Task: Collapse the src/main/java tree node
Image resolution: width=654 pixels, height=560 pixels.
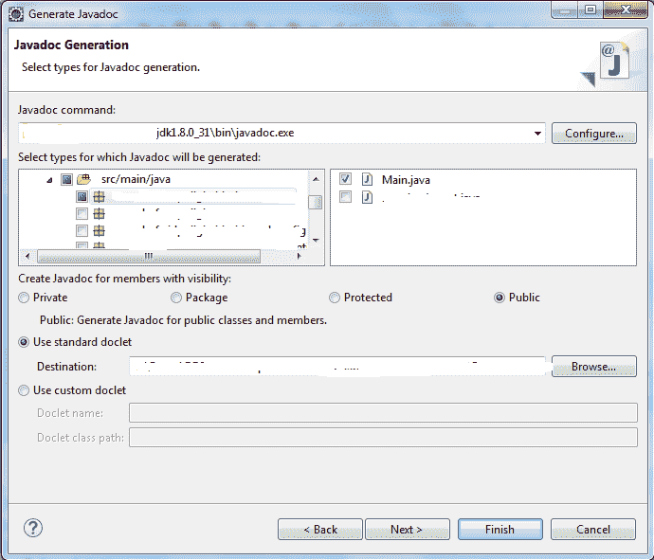Action: coord(49,180)
